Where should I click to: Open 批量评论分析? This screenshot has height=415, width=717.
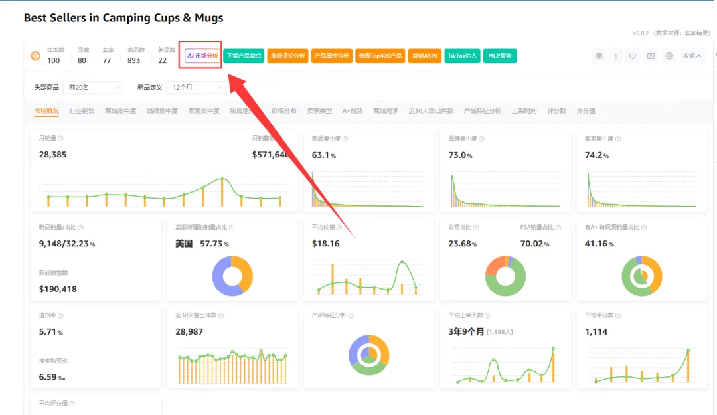(287, 56)
